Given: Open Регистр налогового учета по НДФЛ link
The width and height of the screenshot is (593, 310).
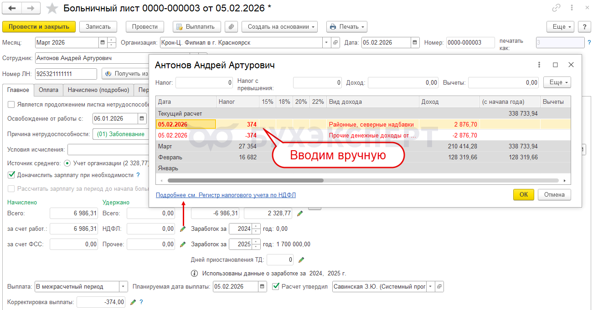Looking at the screenshot, I should (x=226, y=195).
